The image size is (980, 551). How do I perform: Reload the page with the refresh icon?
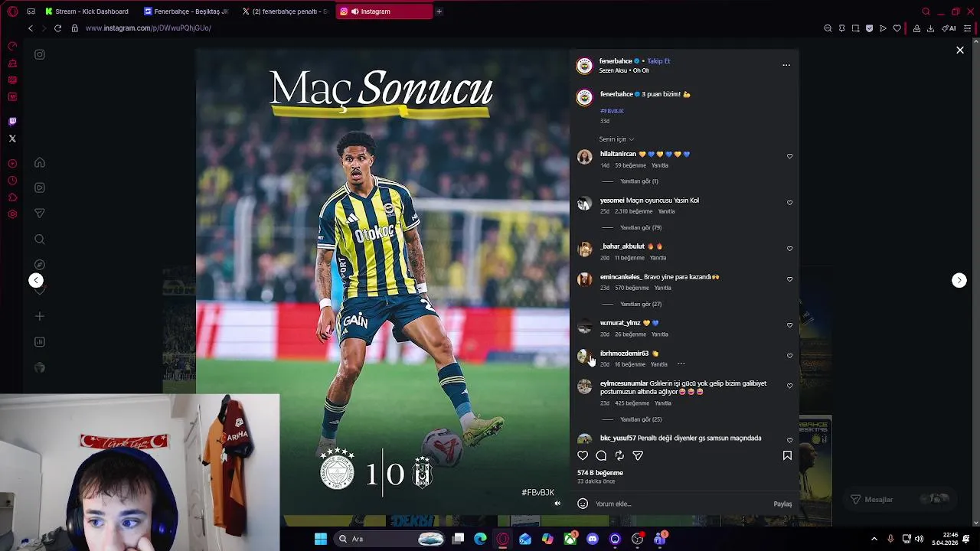pos(57,28)
